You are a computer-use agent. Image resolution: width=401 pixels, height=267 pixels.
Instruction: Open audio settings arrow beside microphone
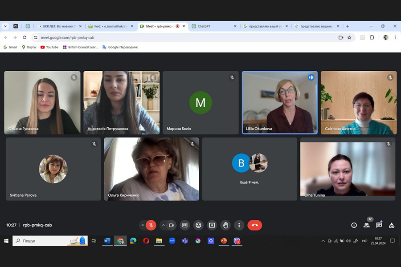coord(143,225)
